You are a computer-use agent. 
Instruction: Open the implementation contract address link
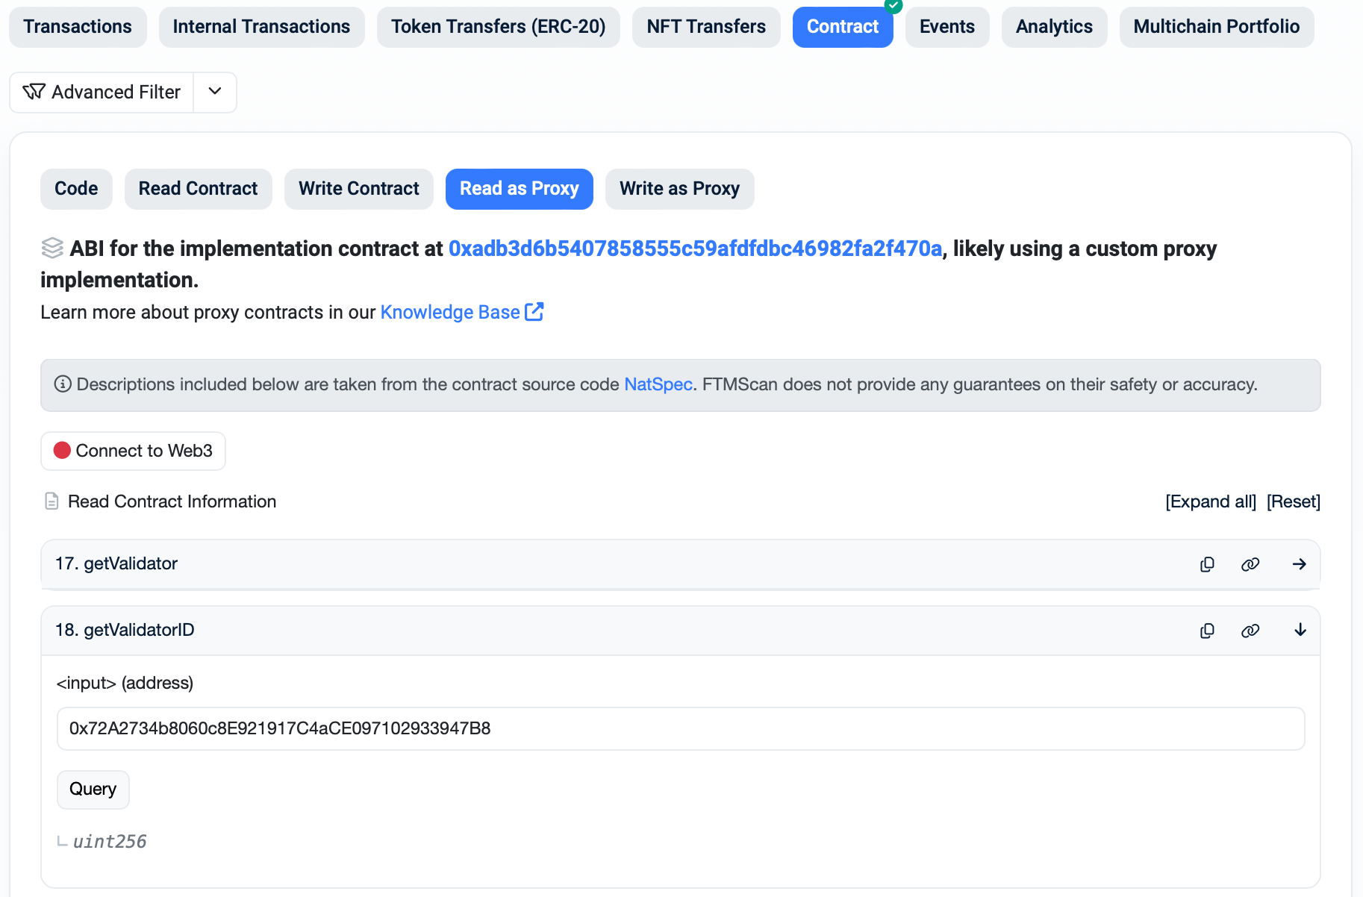click(695, 249)
